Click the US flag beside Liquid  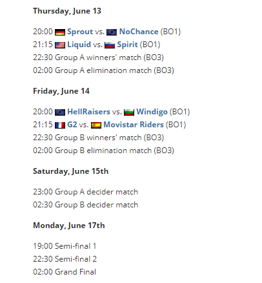pyautogui.click(x=60, y=45)
